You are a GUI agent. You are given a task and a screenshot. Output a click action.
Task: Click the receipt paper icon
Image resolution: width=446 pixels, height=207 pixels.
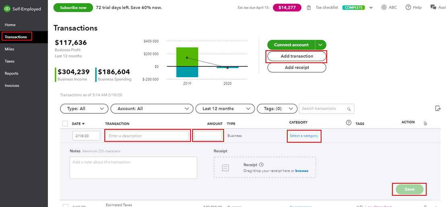(x=226, y=168)
